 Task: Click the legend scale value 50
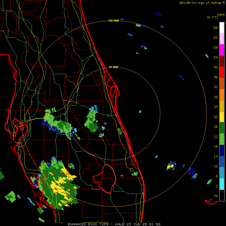point(216,67)
